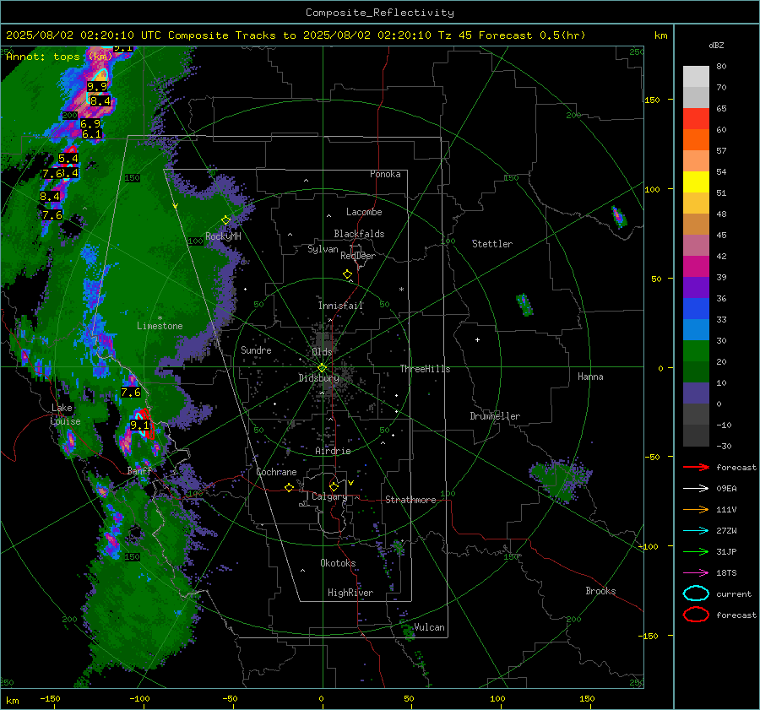Click the yellow diamond marker south of RedDeer

[x=347, y=274]
